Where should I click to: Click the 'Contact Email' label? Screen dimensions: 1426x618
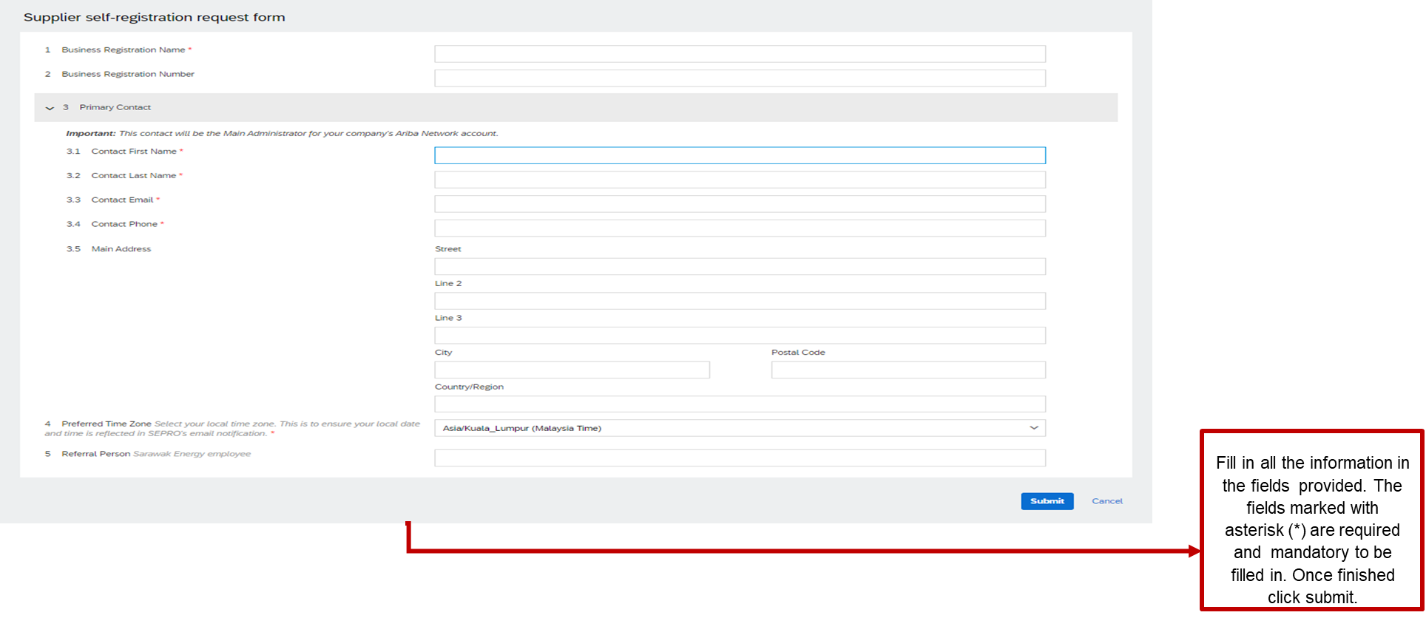click(x=122, y=200)
